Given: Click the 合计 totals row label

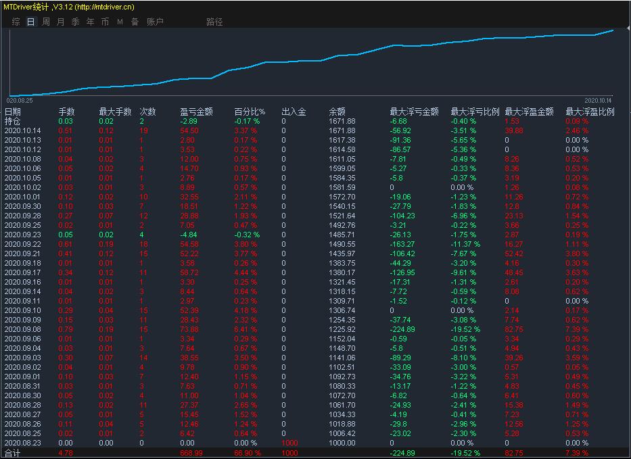Looking at the screenshot, I should click(12, 453).
